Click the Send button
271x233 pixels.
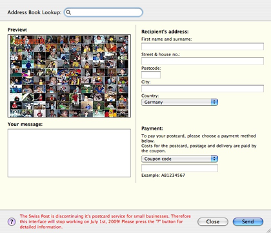tap(248, 221)
